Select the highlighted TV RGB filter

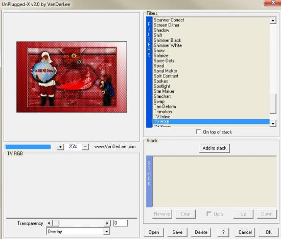tap(211, 122)
